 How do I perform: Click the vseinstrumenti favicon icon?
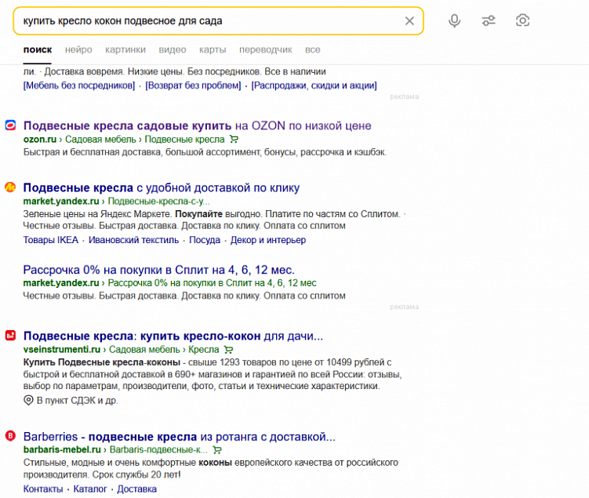(10, 335)
